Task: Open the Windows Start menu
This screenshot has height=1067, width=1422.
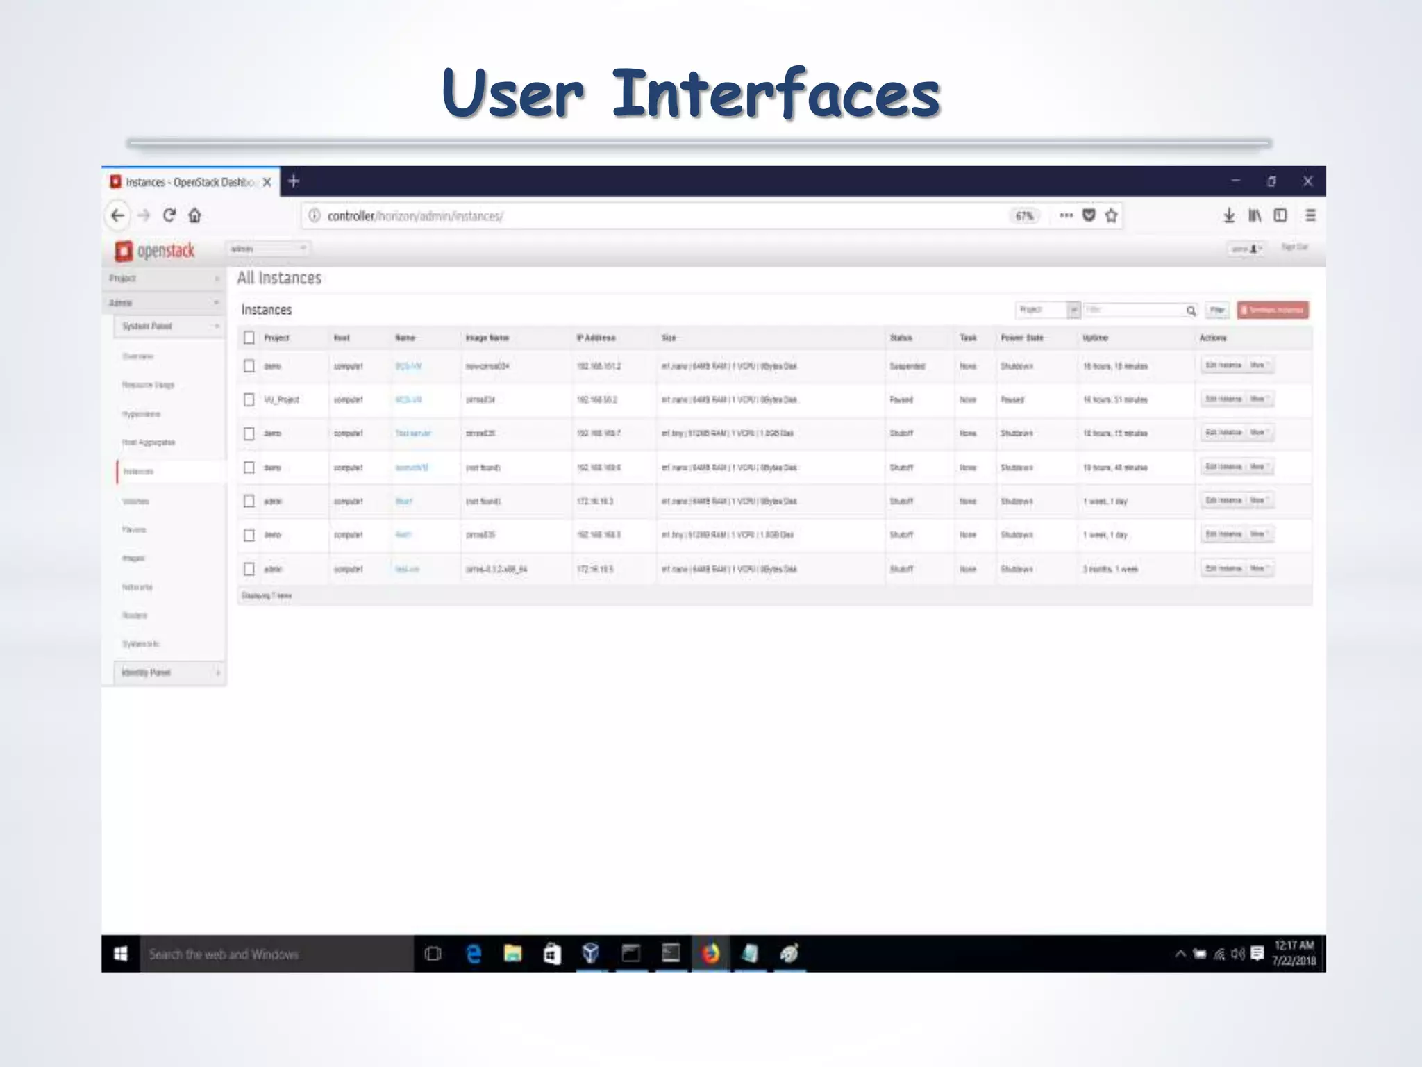Action: (x=121, y=954)
